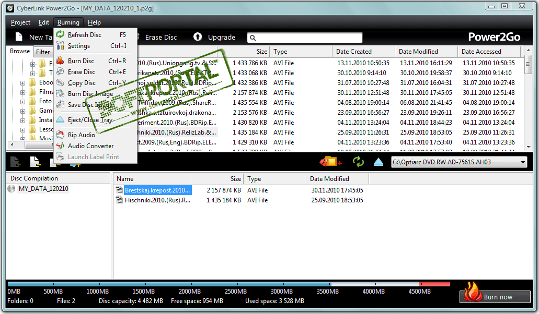Click the Upgrade toolbar button
The width and height of the screenshot is (539, 314).
[x=214, y=37]
